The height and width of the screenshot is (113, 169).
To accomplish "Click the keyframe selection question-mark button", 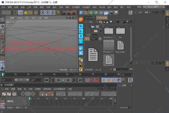I will tap(97, 80).
